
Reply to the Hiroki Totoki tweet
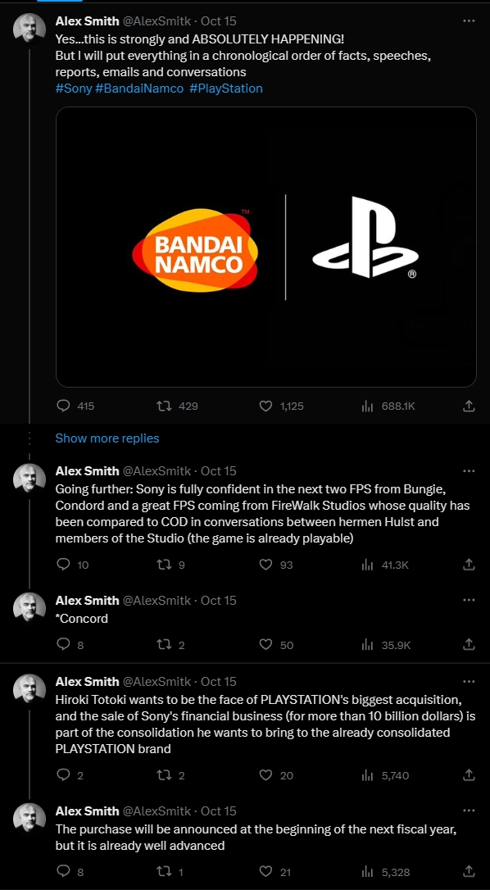coord(64,775)
